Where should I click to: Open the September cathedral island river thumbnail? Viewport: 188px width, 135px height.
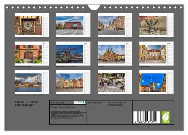(32, 82)
